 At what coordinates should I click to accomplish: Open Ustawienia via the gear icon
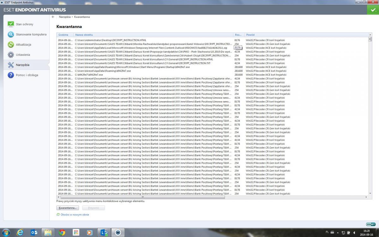pos(11,55)
